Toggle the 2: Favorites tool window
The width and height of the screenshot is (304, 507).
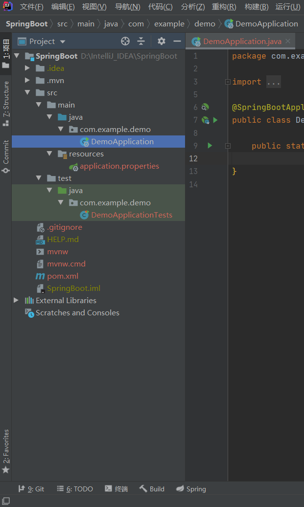point(6,451)
